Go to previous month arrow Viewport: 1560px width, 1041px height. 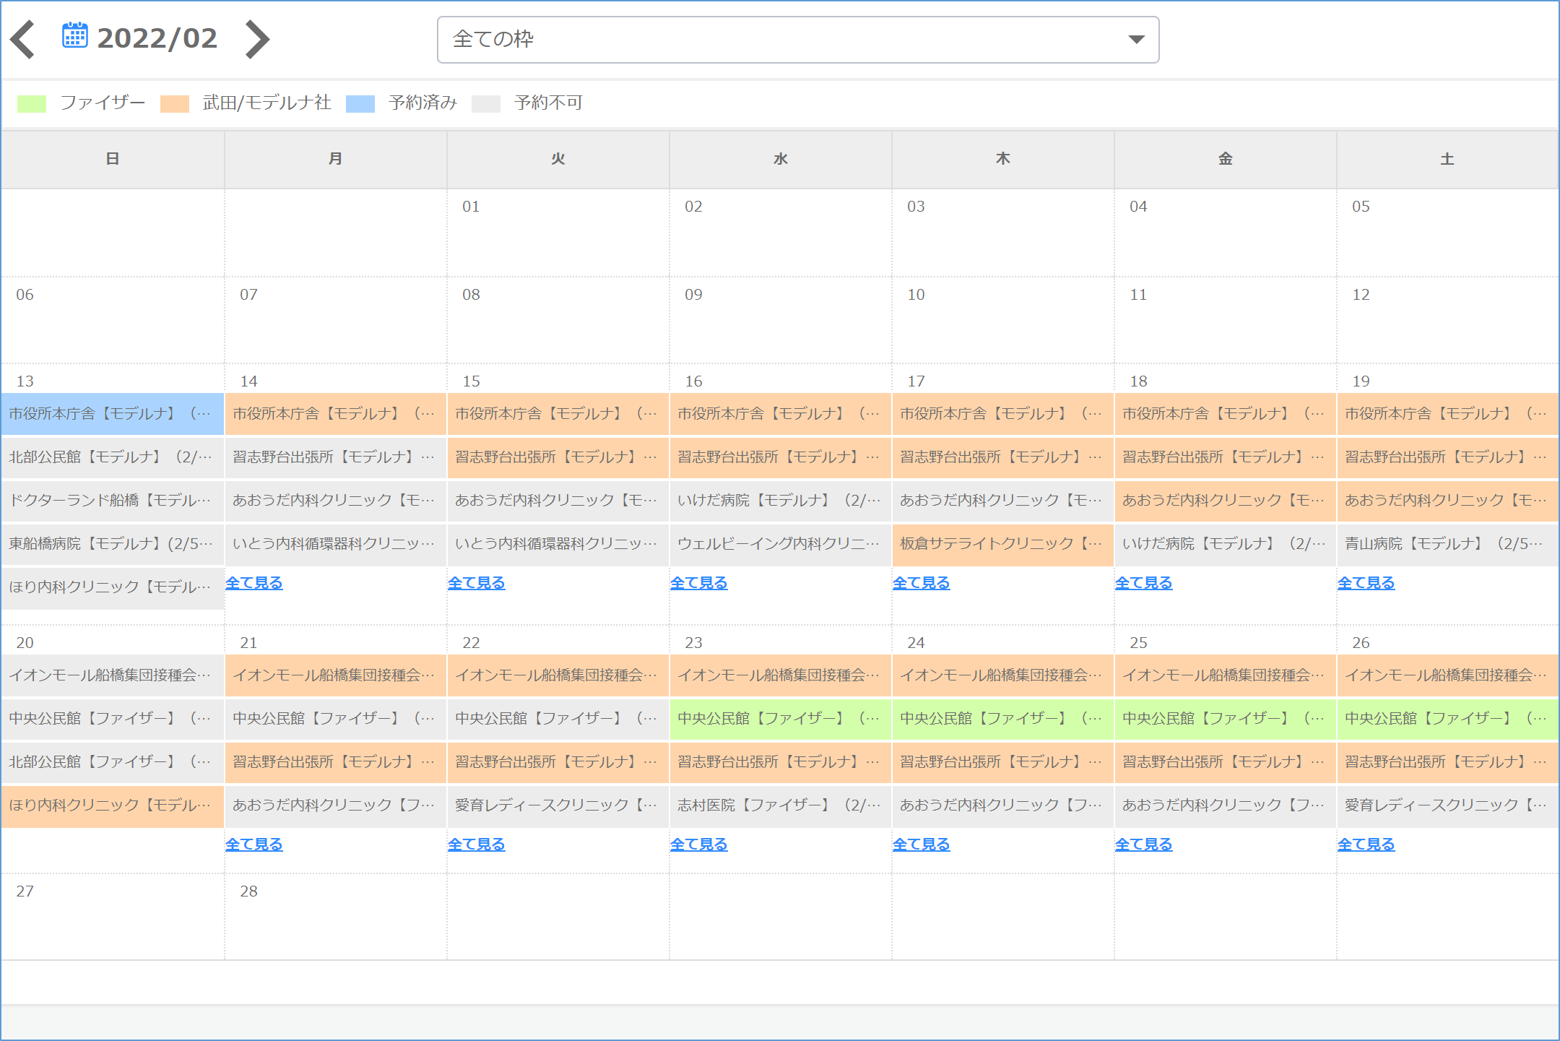click(x=23, y=39)
